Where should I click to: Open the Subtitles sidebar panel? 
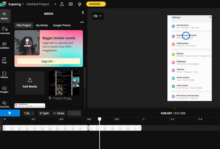4,46
